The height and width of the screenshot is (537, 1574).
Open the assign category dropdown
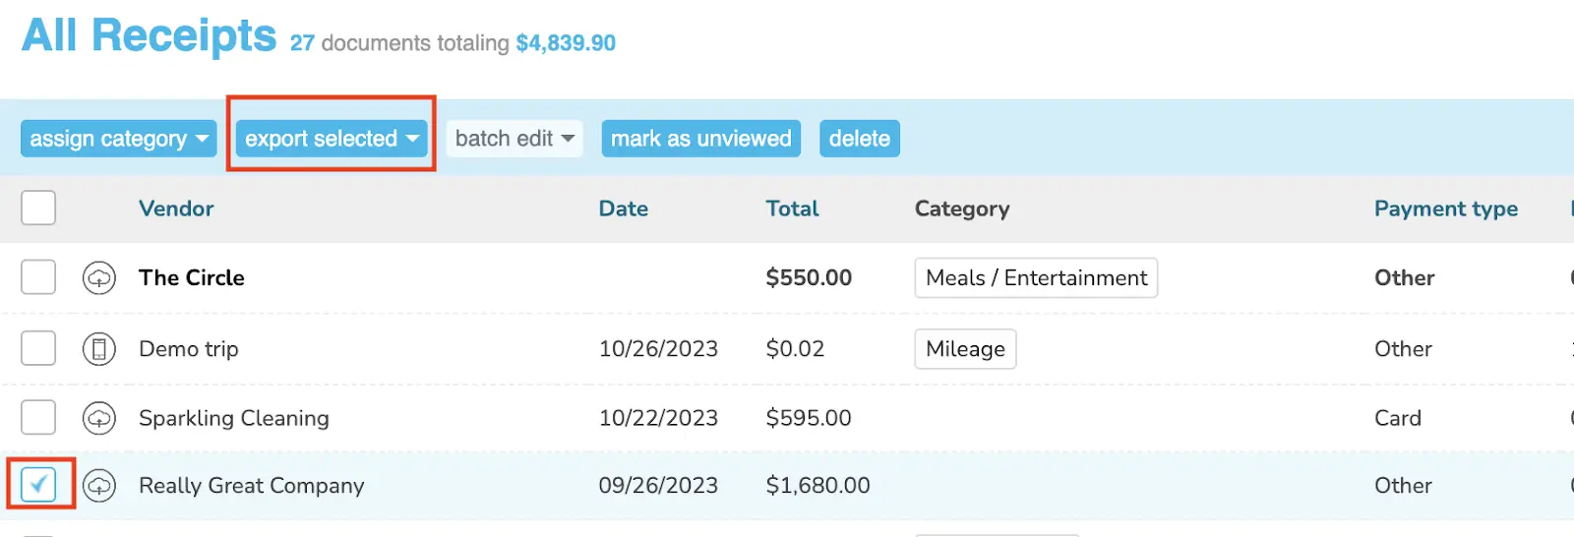119,139
